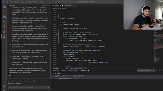The height and width of the screenshot is (91, 163).
Task: Focus the Cody ask a question input
Action: pyautogui.click(x=28, y=88)
